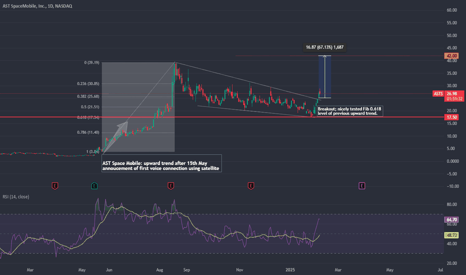Click the 48.73 RSI moving average tag
This screenshot has width=466, height=275.
point(451,235)
